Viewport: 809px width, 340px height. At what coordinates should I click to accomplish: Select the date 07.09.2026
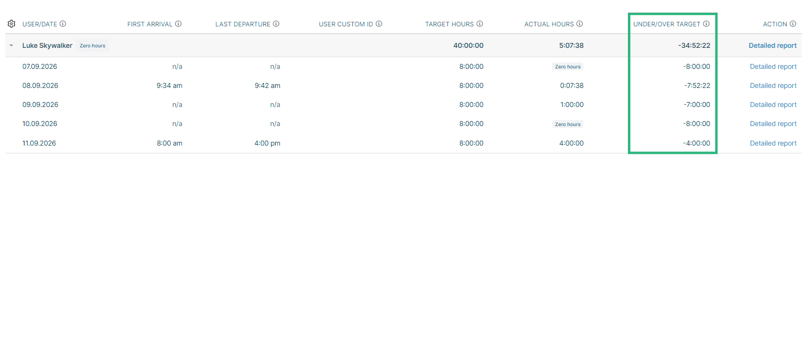[40, 66]
